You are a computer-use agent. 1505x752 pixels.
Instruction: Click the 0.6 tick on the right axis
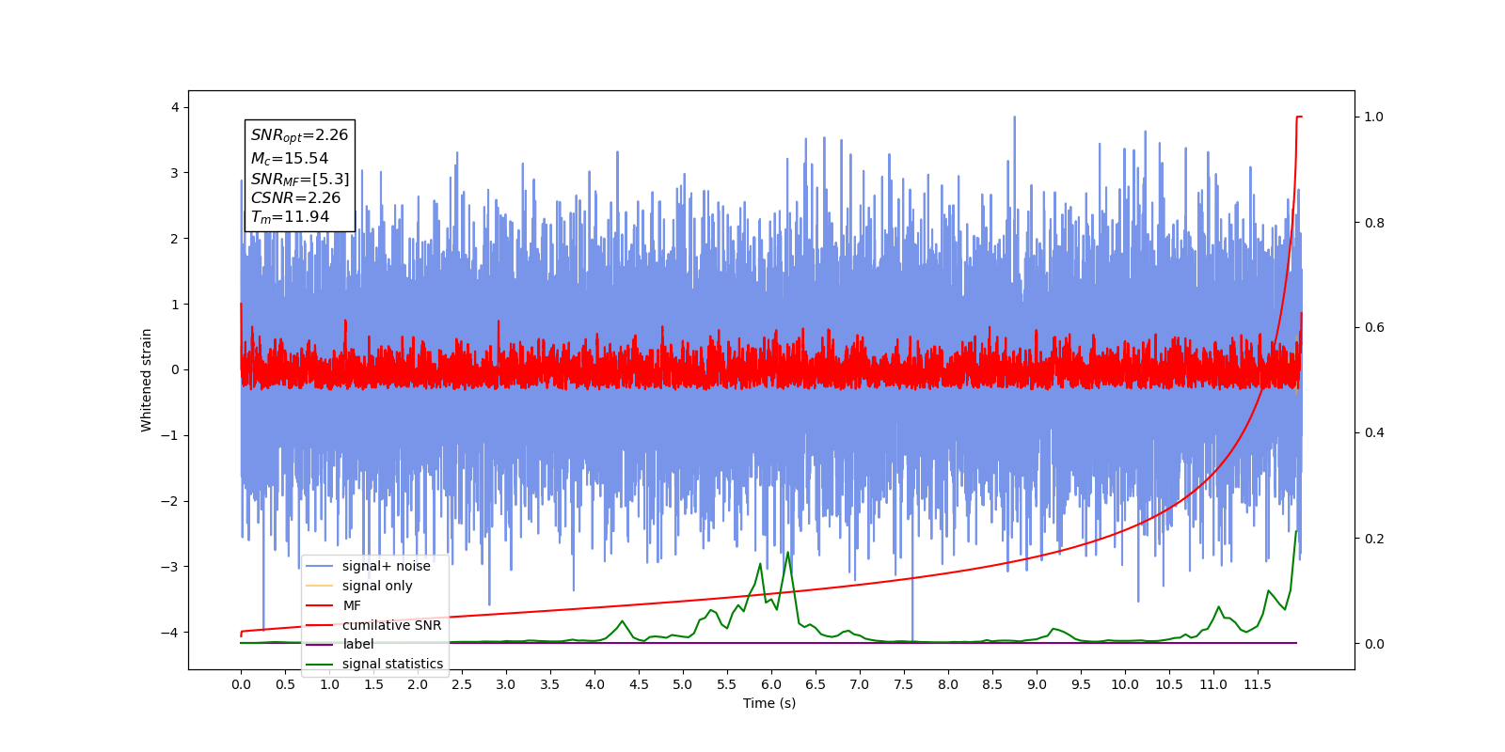1374,327
